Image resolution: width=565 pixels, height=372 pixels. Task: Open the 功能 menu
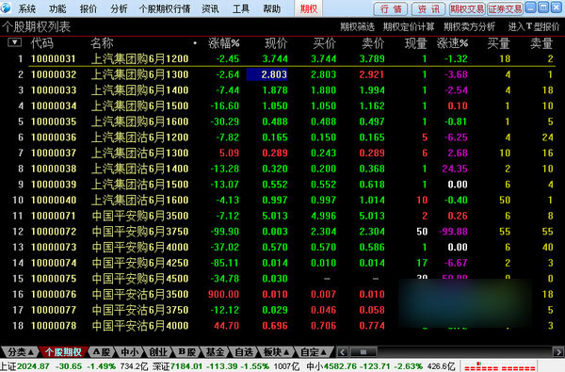coord(57,8)
